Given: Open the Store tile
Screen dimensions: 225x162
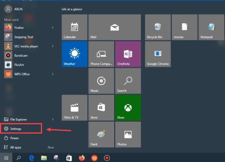Looking at the screenshot, I should tap(101, 108).
